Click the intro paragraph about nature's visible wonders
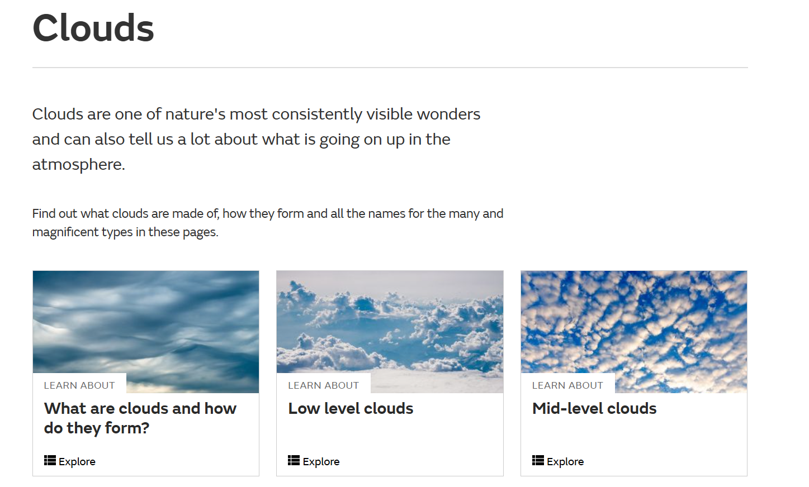Image resolution: width=809 pixels, height=487 pixels. (x=256, y=139)
